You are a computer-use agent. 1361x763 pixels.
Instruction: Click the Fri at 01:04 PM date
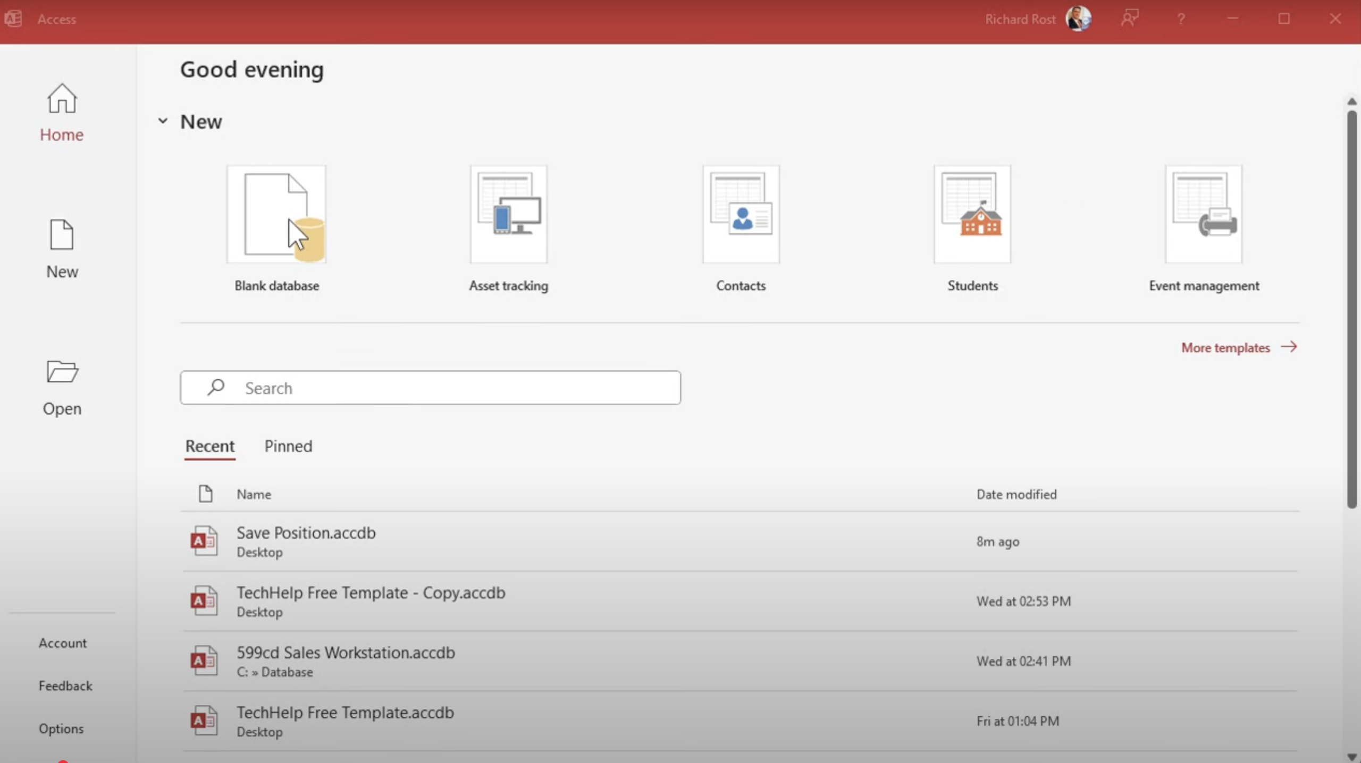[1018, 722]
